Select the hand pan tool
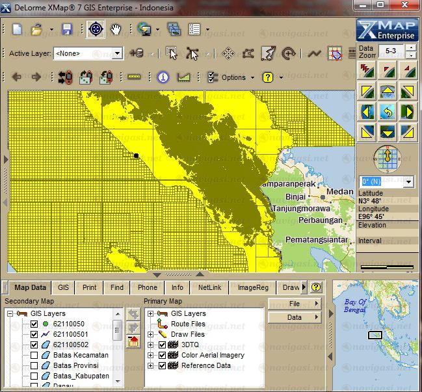Viewport: 422px width, 392px height. pos(116,29)
